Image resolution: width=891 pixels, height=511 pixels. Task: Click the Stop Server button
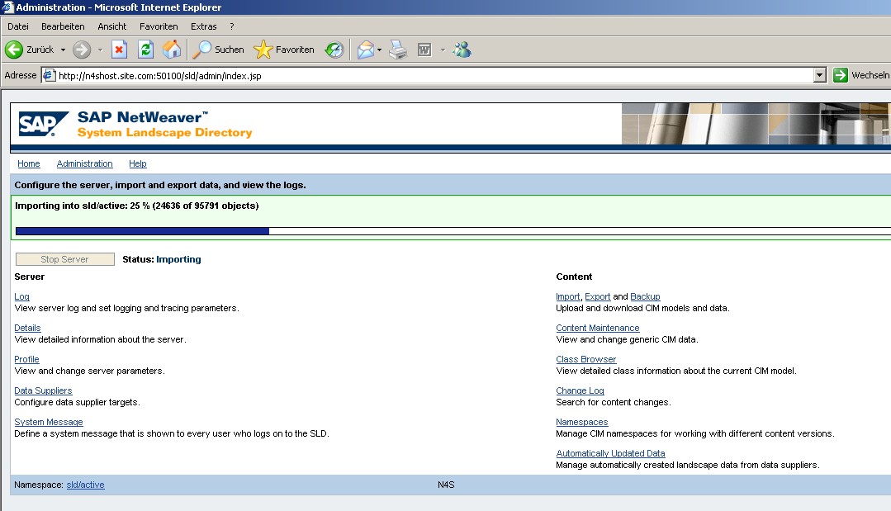pos(64,259)
